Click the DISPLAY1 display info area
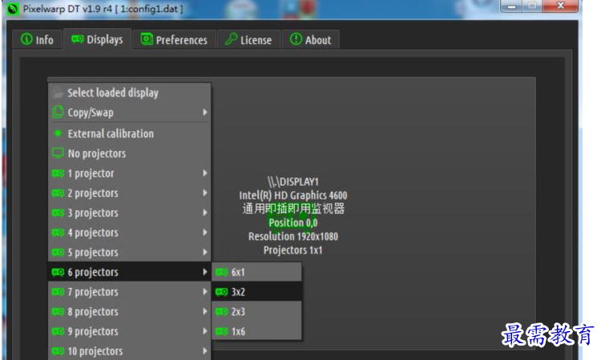The image size is (601, 360). 292,216
